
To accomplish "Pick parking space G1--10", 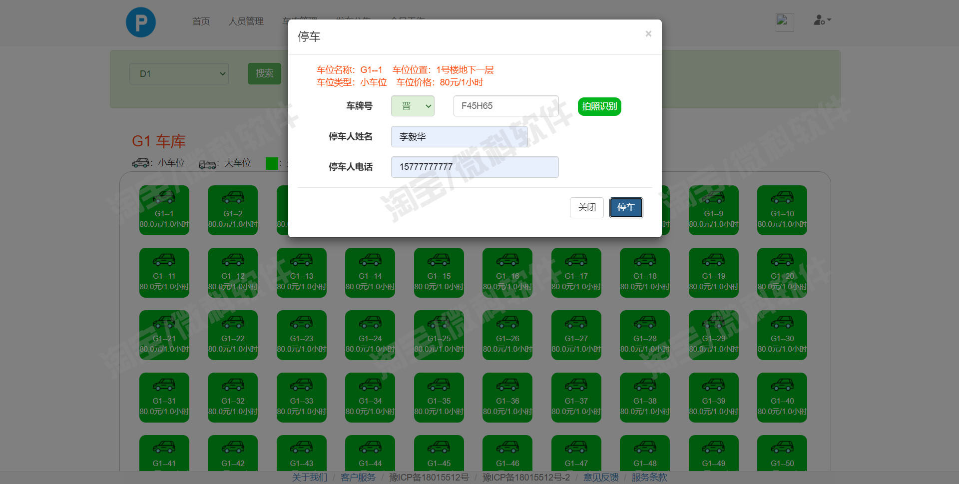I will 782,210.
